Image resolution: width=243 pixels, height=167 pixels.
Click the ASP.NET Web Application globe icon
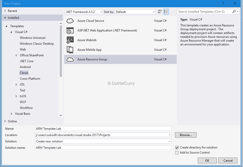pyautogui.click(x=70, y=30)
